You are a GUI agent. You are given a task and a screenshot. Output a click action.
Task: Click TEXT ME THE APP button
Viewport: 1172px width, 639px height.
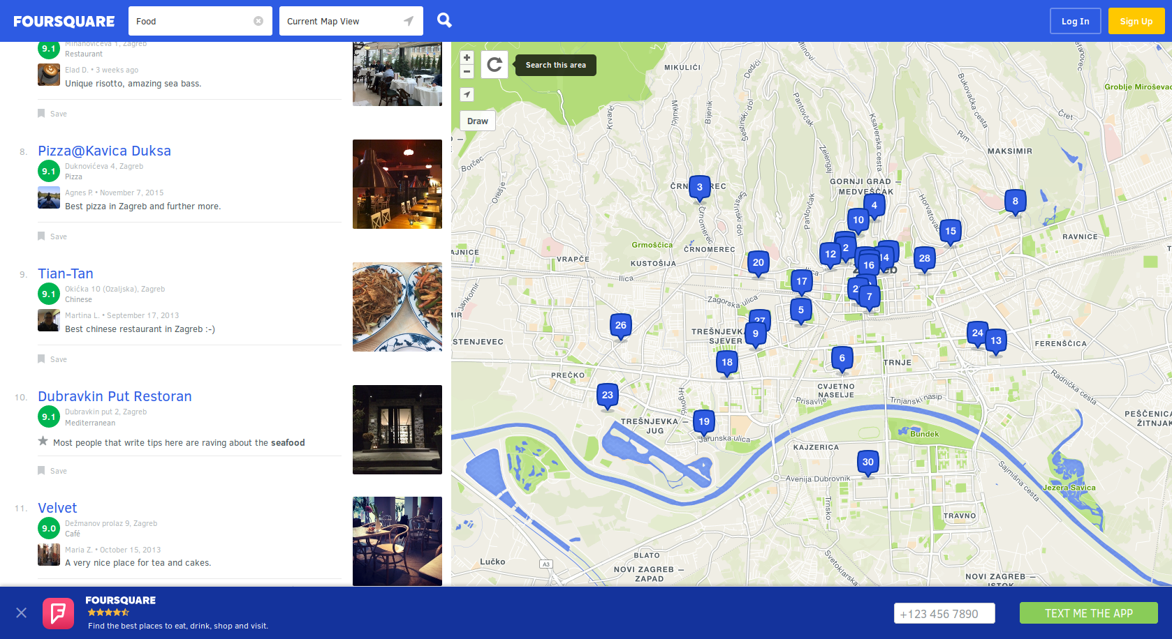click(1089, 613)
